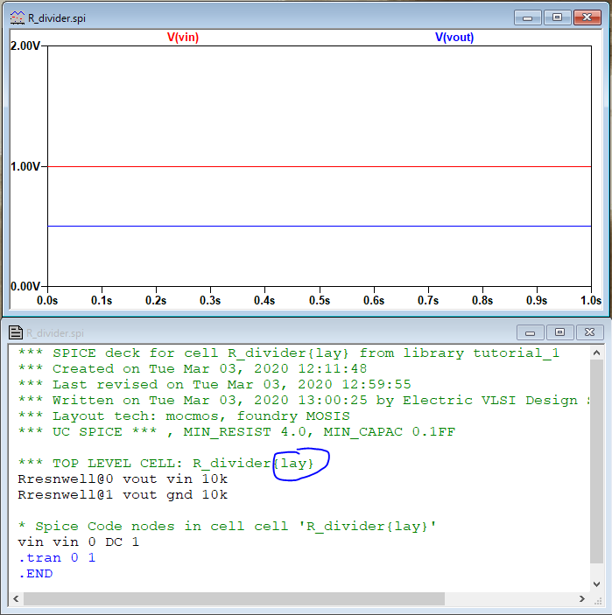This screenshot has width=612, height=615.
Task: Click the 'Last revised on' comment line
Action: tap(215, 385)
